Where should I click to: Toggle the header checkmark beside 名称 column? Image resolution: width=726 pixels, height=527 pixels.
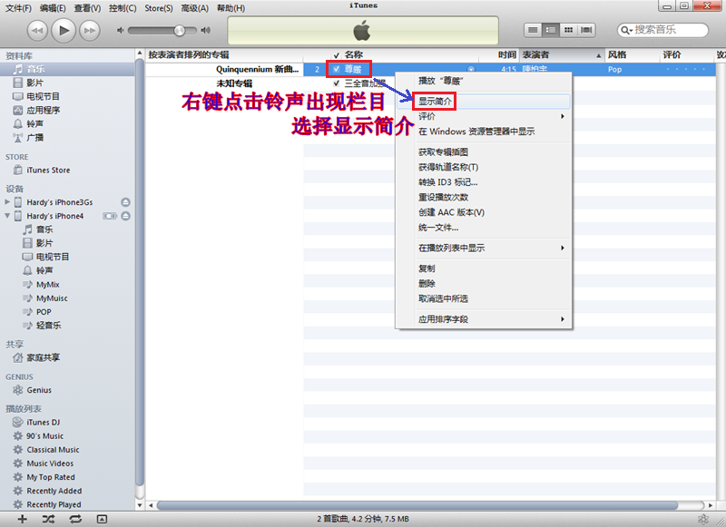tap(337, 55)
